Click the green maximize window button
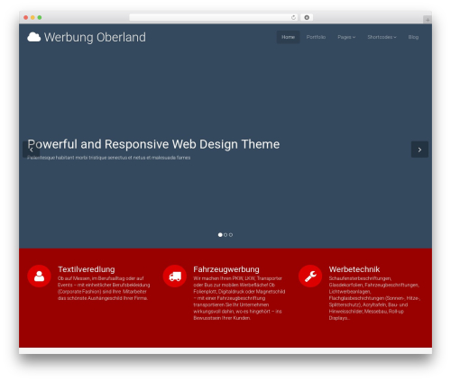Image resolution: width=451 pixels, height=381 pixels. point(40,17)
